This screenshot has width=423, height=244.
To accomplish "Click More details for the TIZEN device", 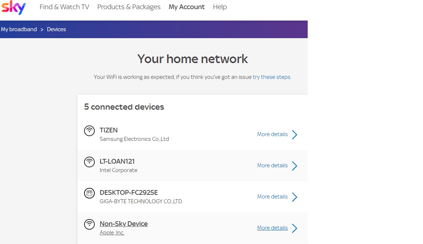I will point(272,134).
